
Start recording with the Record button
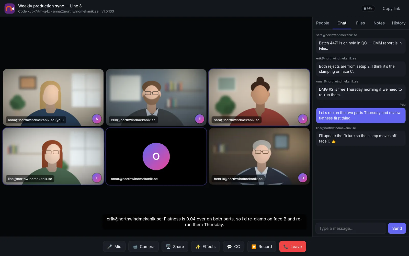pos(262,247)
